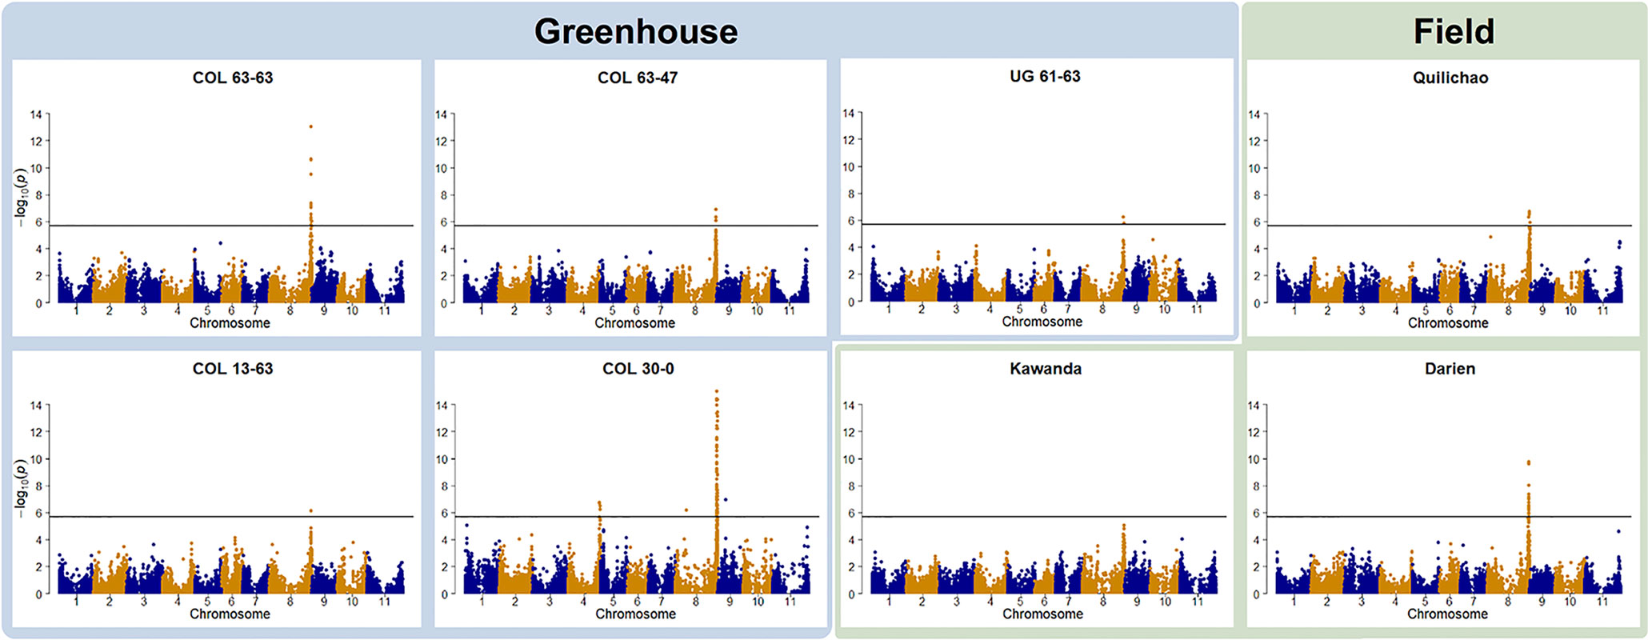Screen dimensions: 1648x640
Task: Click the peak top near 10 in Darien
Action: 1528,462
